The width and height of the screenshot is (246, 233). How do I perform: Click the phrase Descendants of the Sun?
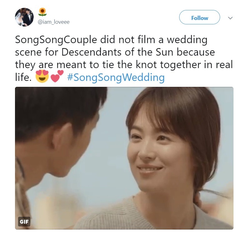pos(117,52)
